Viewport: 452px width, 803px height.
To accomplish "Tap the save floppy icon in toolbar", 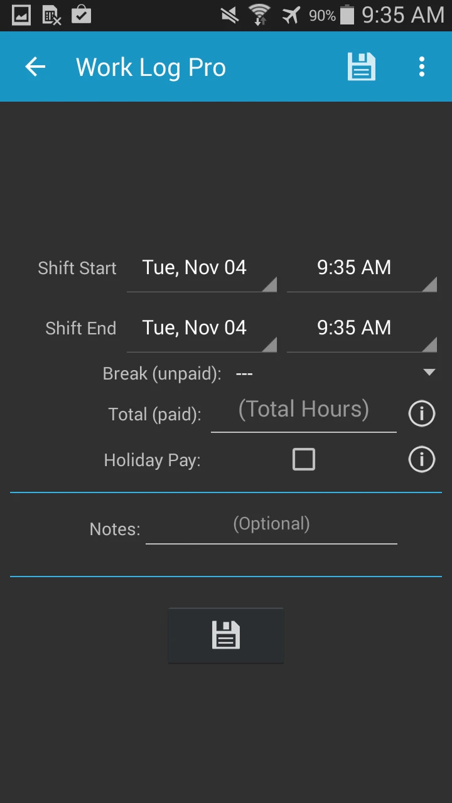I will tap(362, 67).
